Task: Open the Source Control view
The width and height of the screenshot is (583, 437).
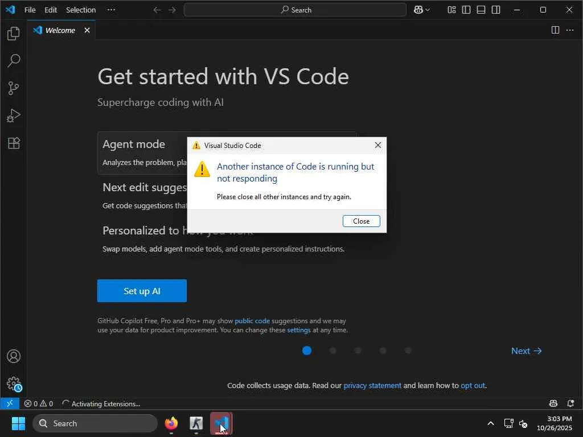Action: pyautogui.click(x=14, y=88)
